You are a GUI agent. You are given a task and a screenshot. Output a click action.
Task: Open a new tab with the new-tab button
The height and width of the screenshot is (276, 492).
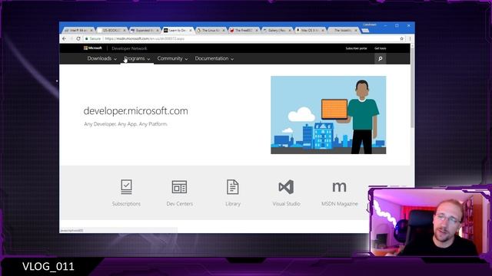(x=365, y=31)
